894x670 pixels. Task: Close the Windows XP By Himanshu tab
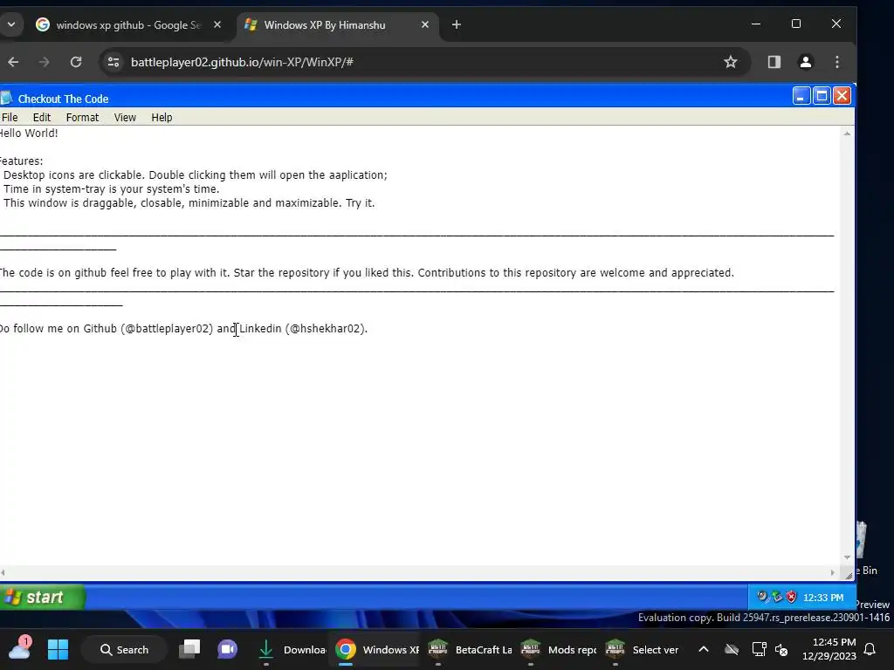click(425, 25)
